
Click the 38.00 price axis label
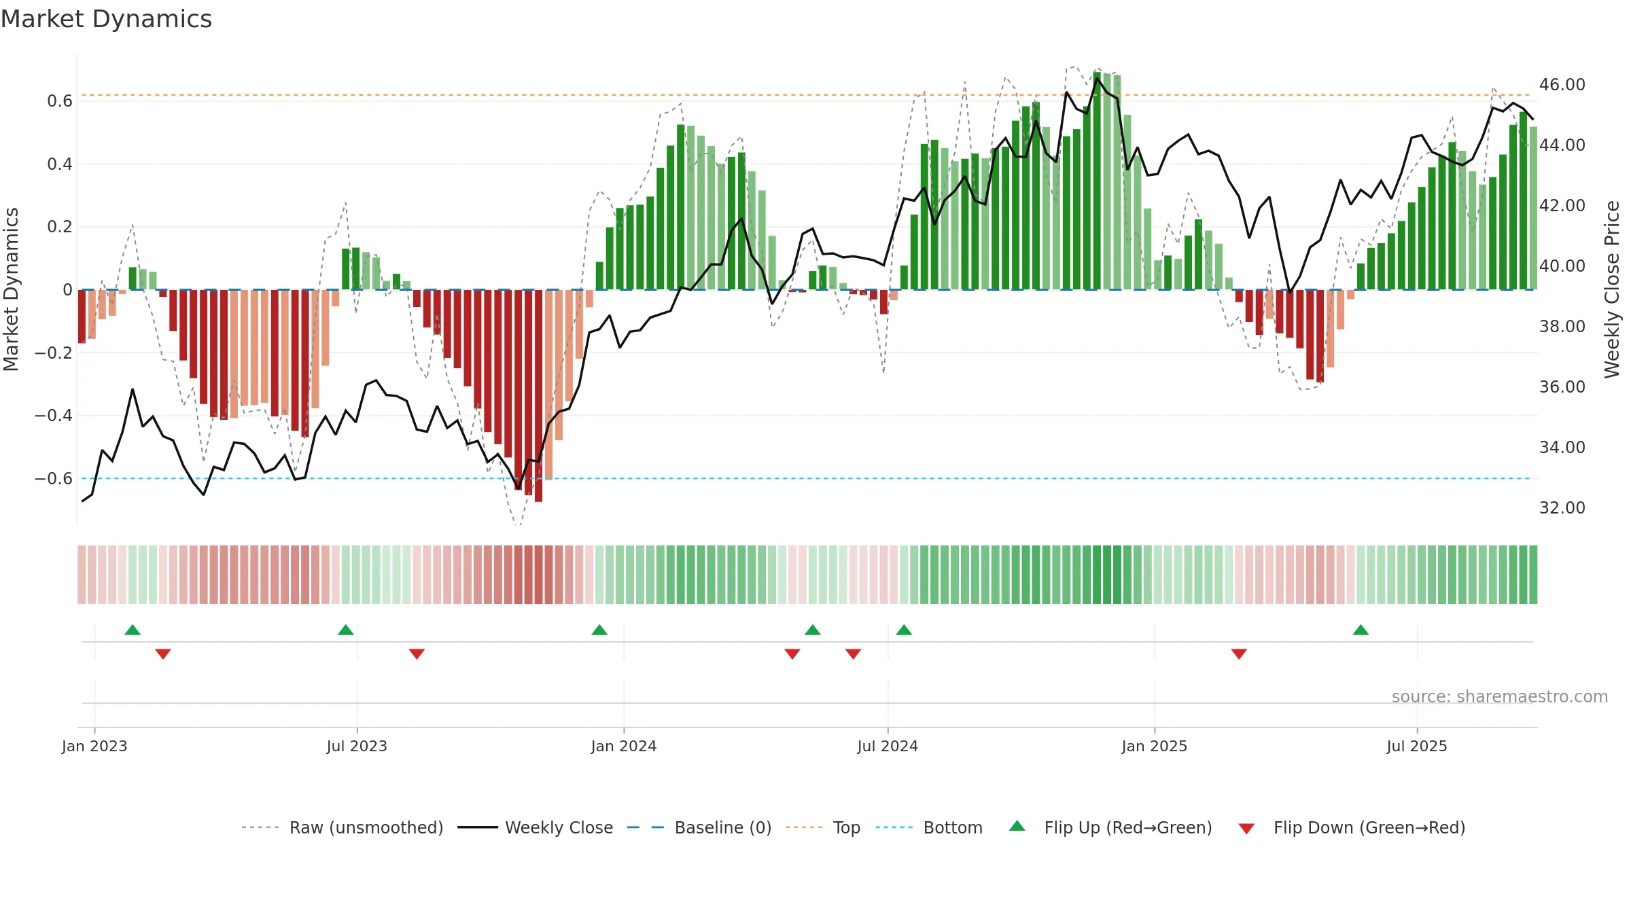tap(1562, 326)
